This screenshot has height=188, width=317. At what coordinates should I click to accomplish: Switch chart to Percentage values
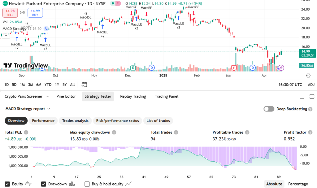pyautogui.click(x=298, y=184)
